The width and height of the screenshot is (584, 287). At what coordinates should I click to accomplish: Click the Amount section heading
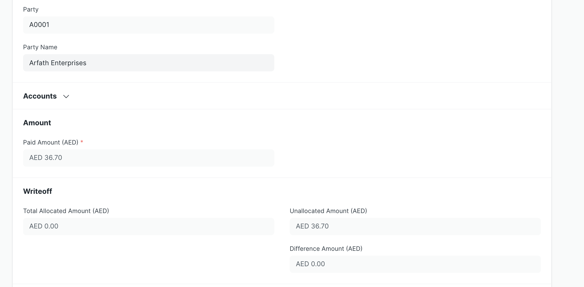pos(37,123)
